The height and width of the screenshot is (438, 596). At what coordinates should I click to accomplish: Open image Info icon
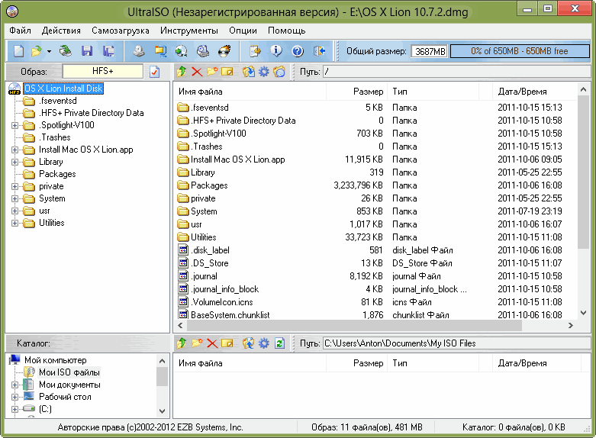coord(276,51)
